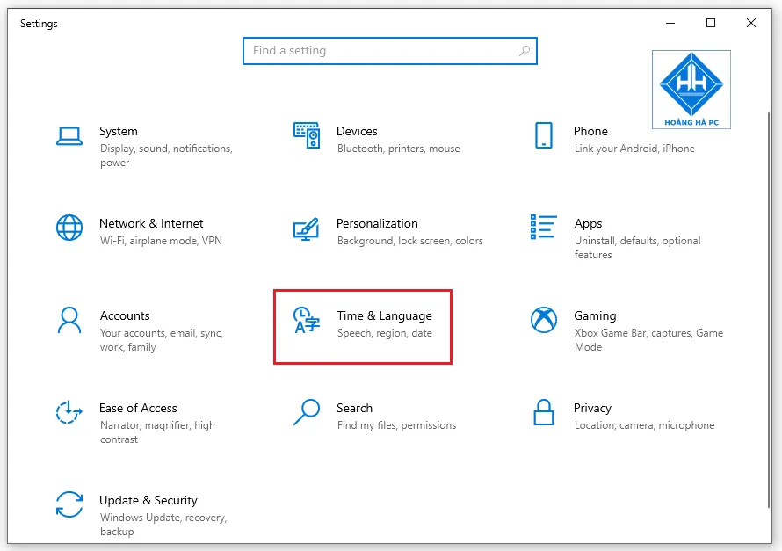The image size is (782, 551).
Task: Open the highlighted Time & Language icon
Action: click(x=307, y=322)
